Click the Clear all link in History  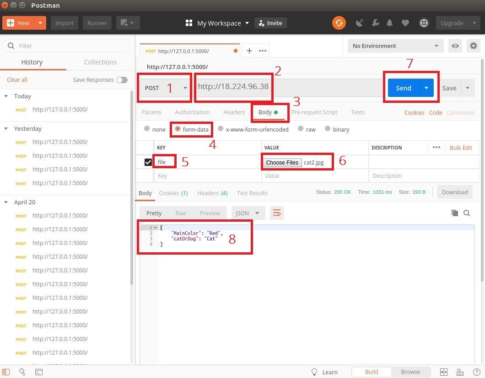click(x=16, y=80)
